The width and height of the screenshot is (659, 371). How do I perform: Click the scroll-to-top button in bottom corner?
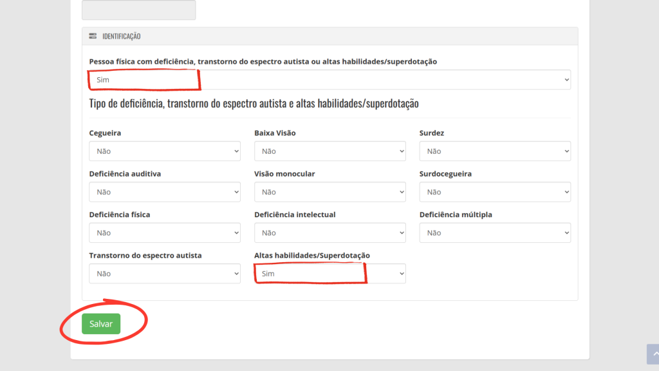pyautogui.click(x=653, y=355)
